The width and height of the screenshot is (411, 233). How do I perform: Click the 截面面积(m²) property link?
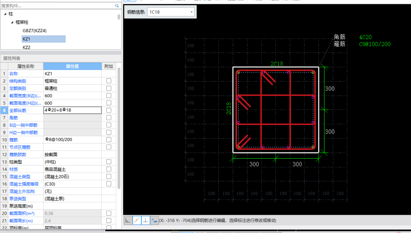pos(22,213)
